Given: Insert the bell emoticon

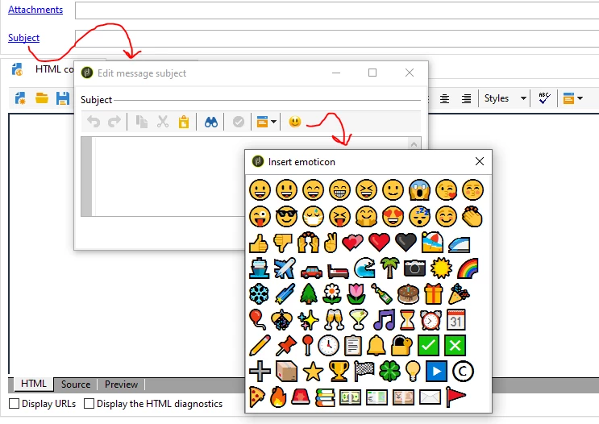Looking at the screenshot, I should 376,345.
